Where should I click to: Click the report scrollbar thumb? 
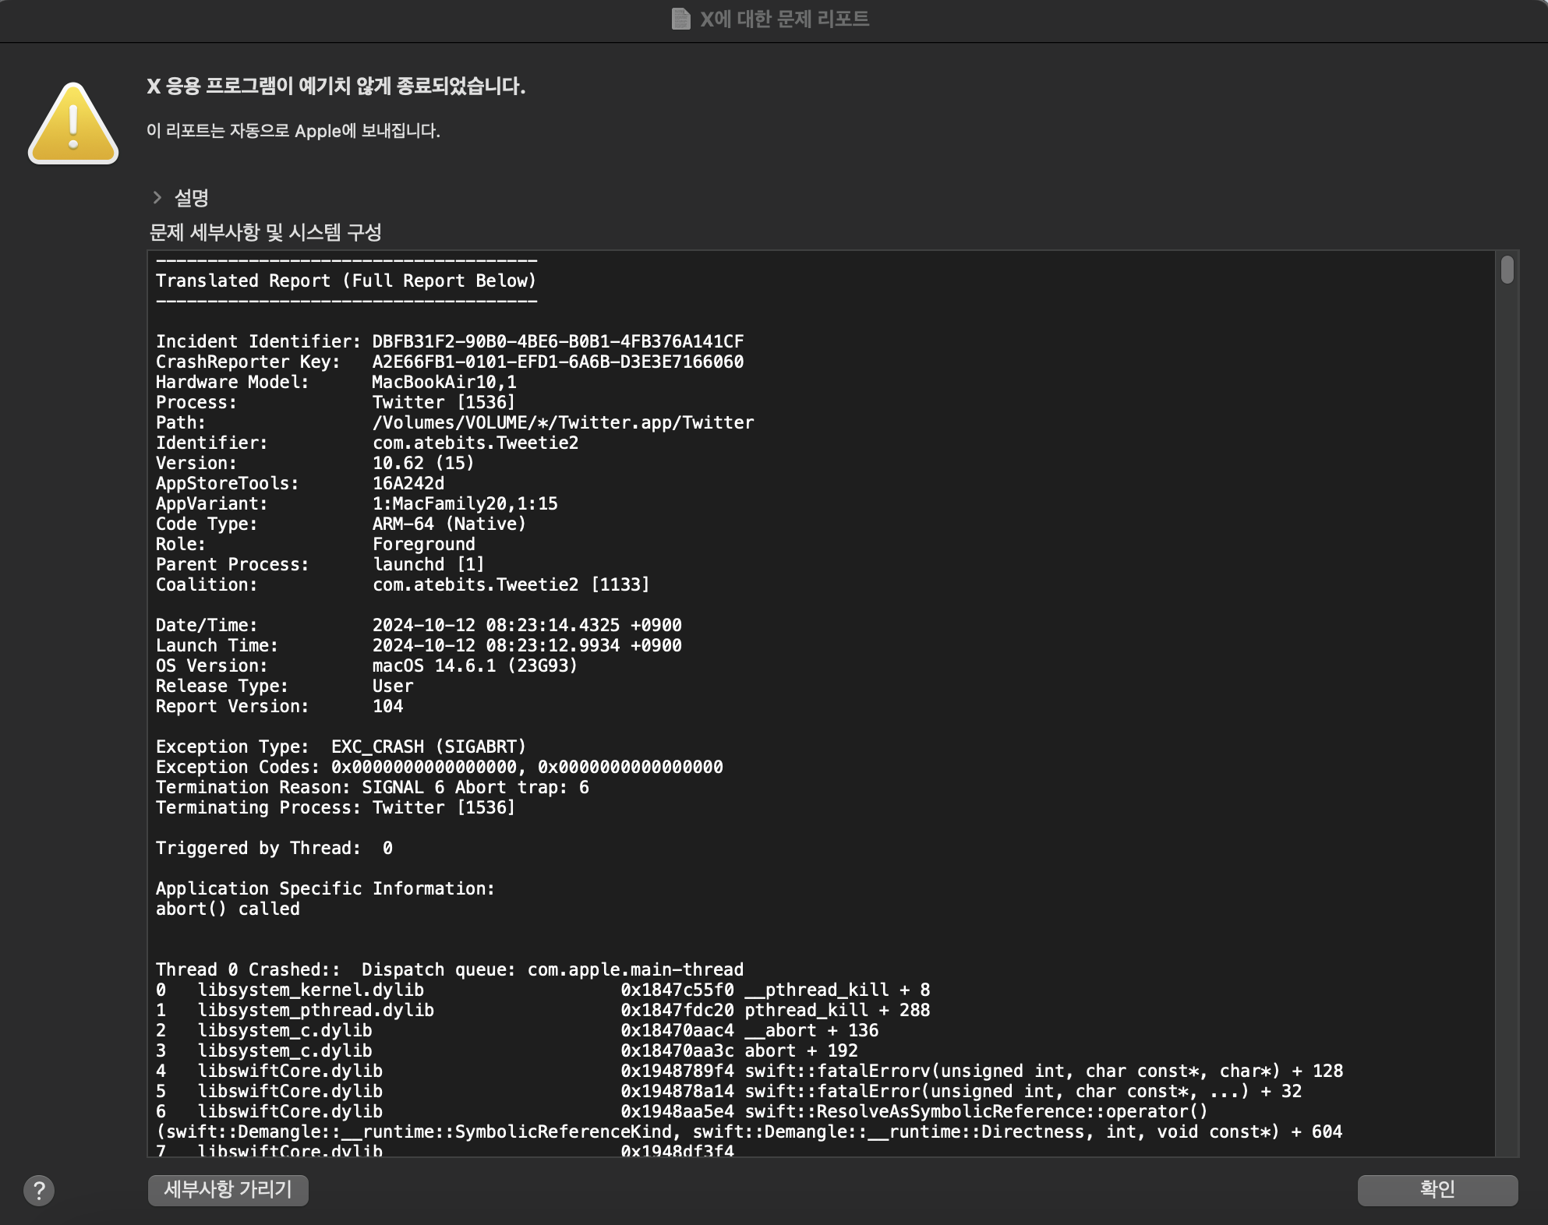pyautogui.click(x=1507, y=270)
